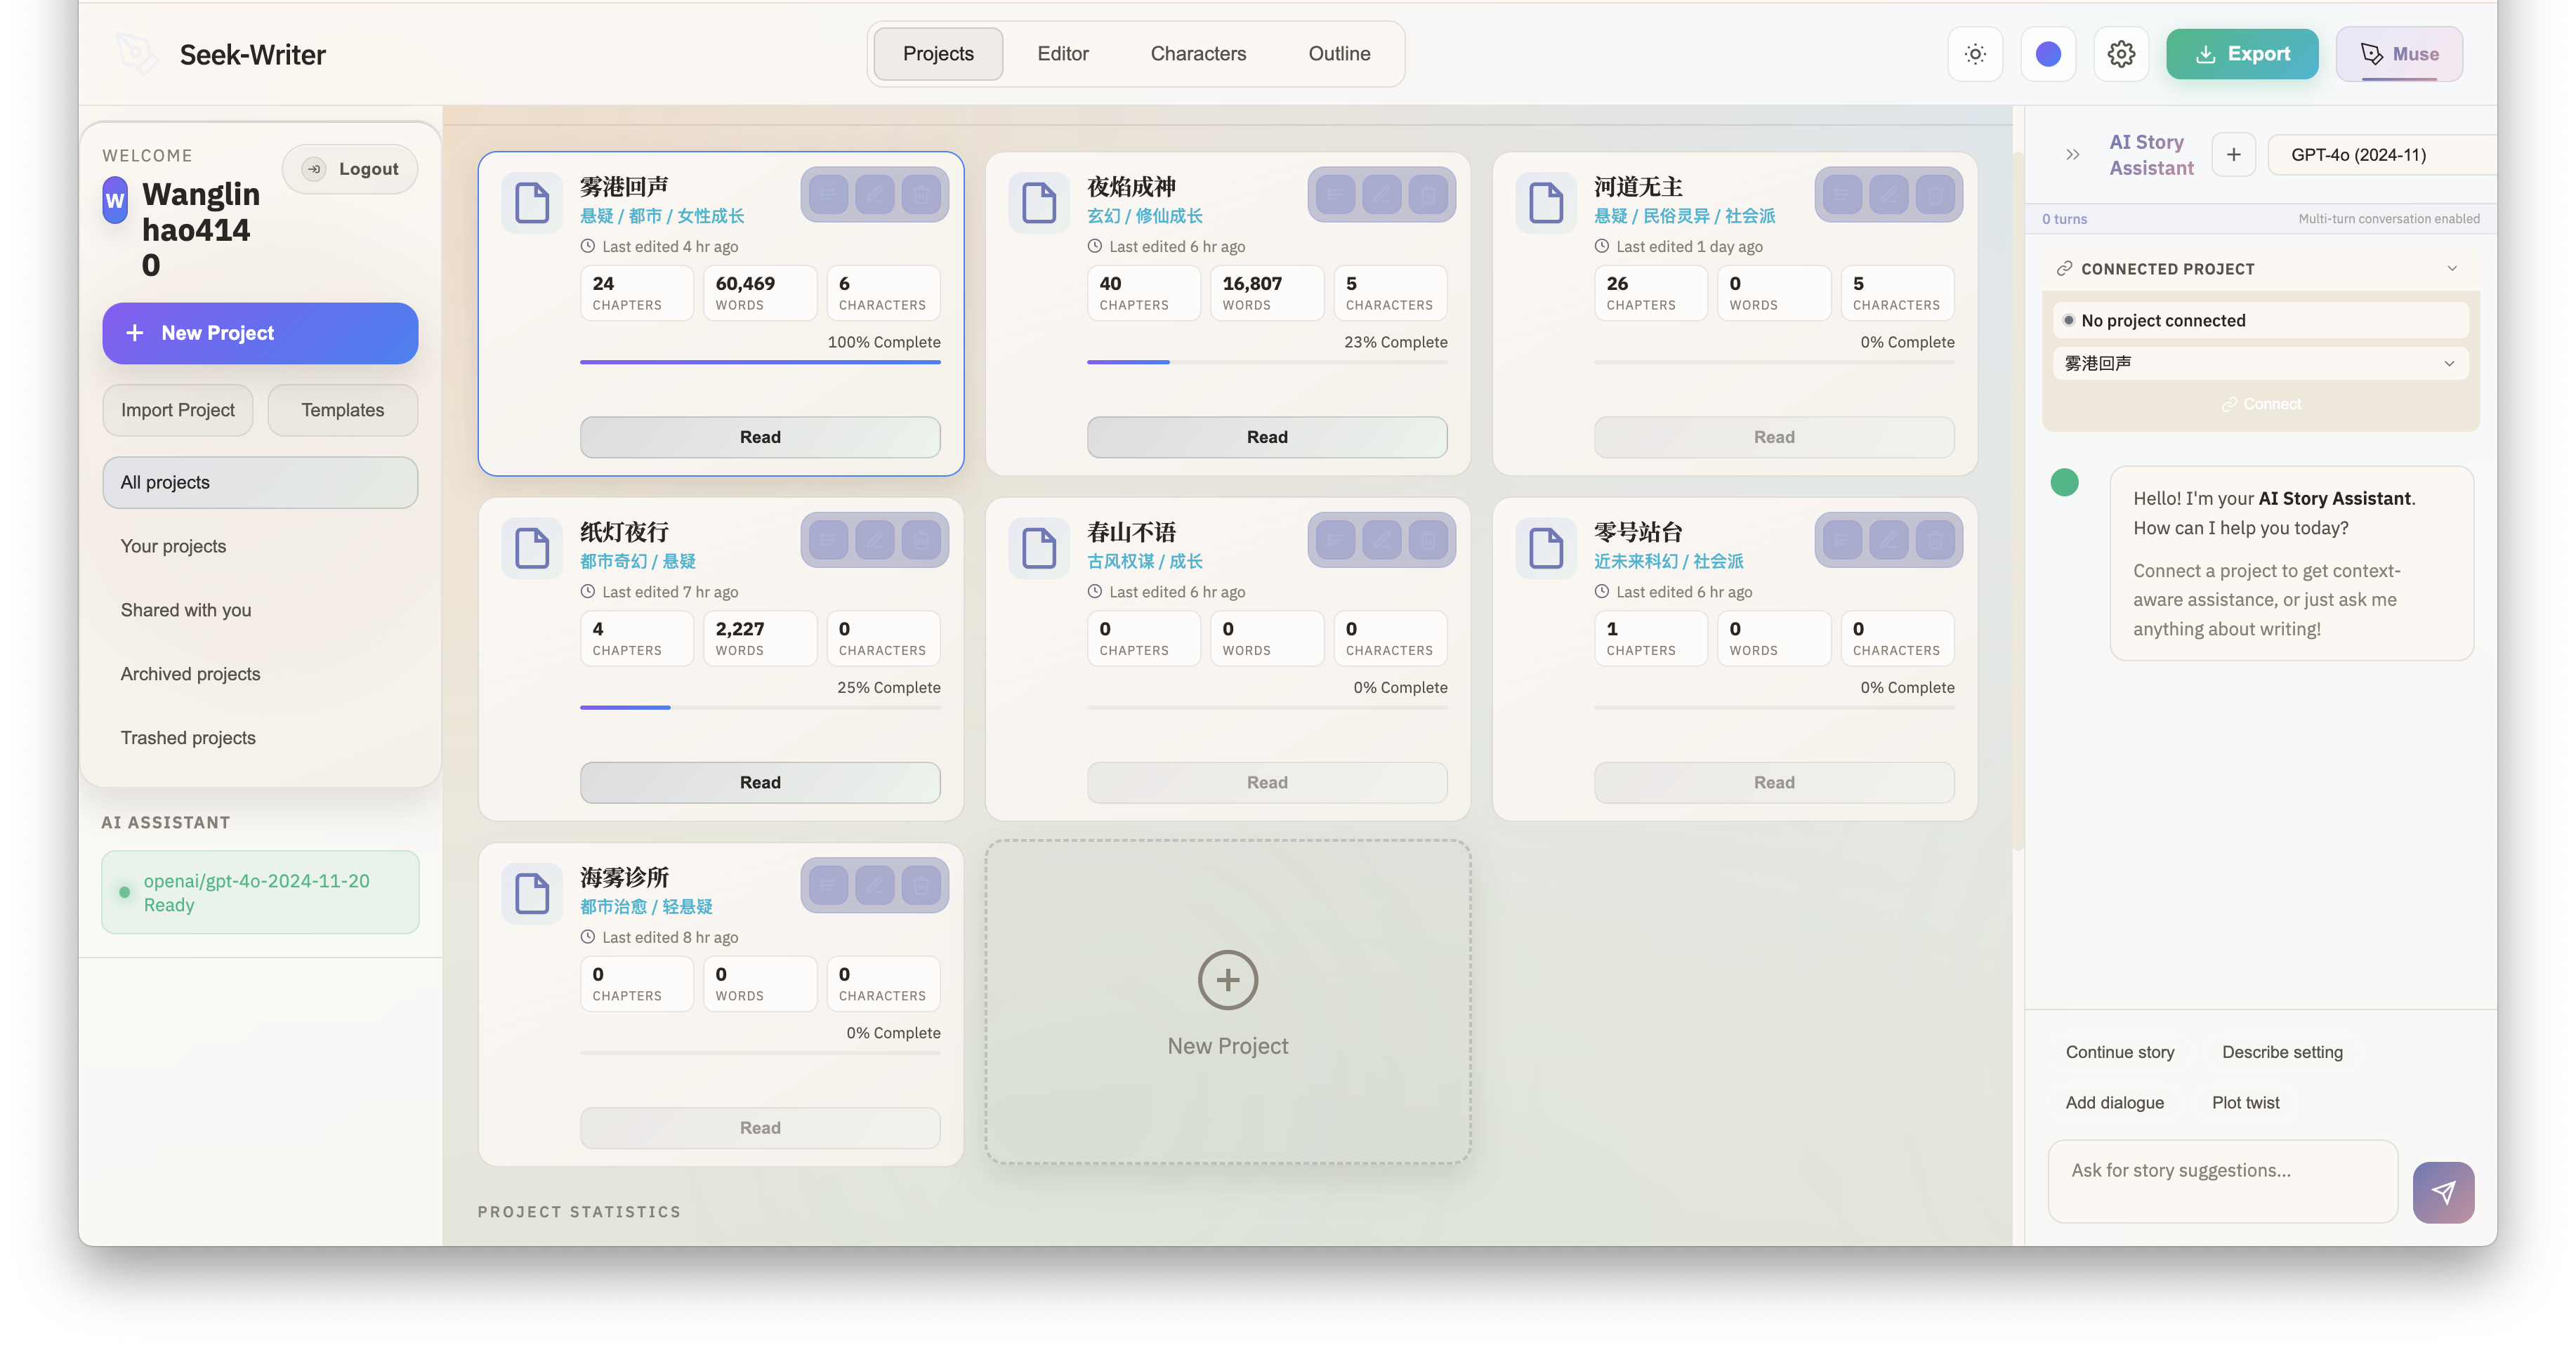
Task: Click trash icon on 零号站台 card
Action: (x=1935, y=541)
